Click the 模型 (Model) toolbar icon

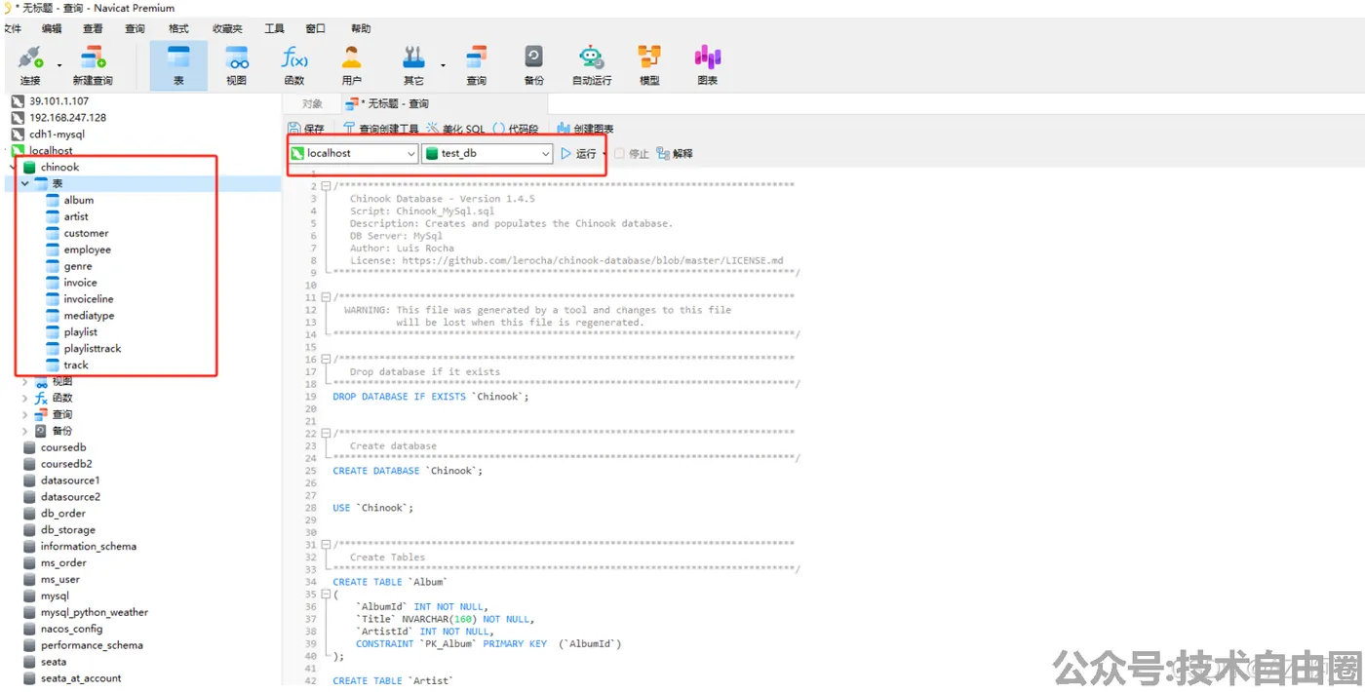649,65
